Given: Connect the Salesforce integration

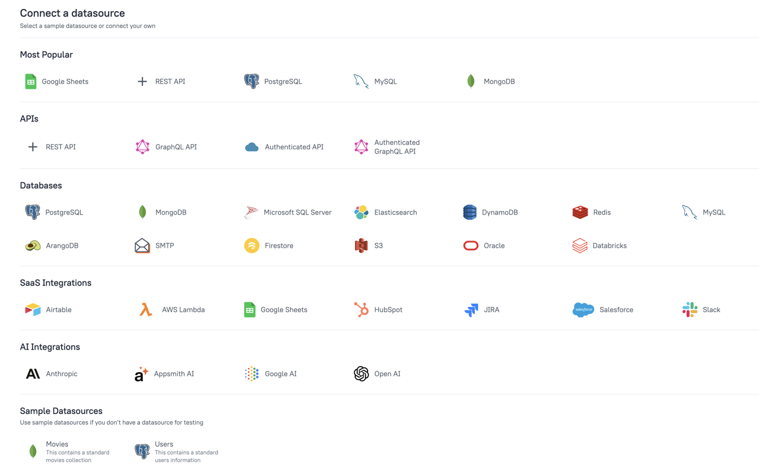Looking at the screenshot, I should tap(602, 310).
